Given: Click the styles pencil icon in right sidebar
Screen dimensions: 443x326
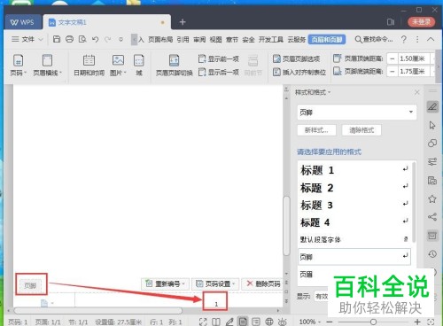Looking at the screenshot, I should tap(432, 106).
